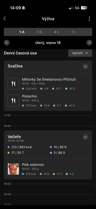
Task: Go back using the blue arrow
Action: 4,19
